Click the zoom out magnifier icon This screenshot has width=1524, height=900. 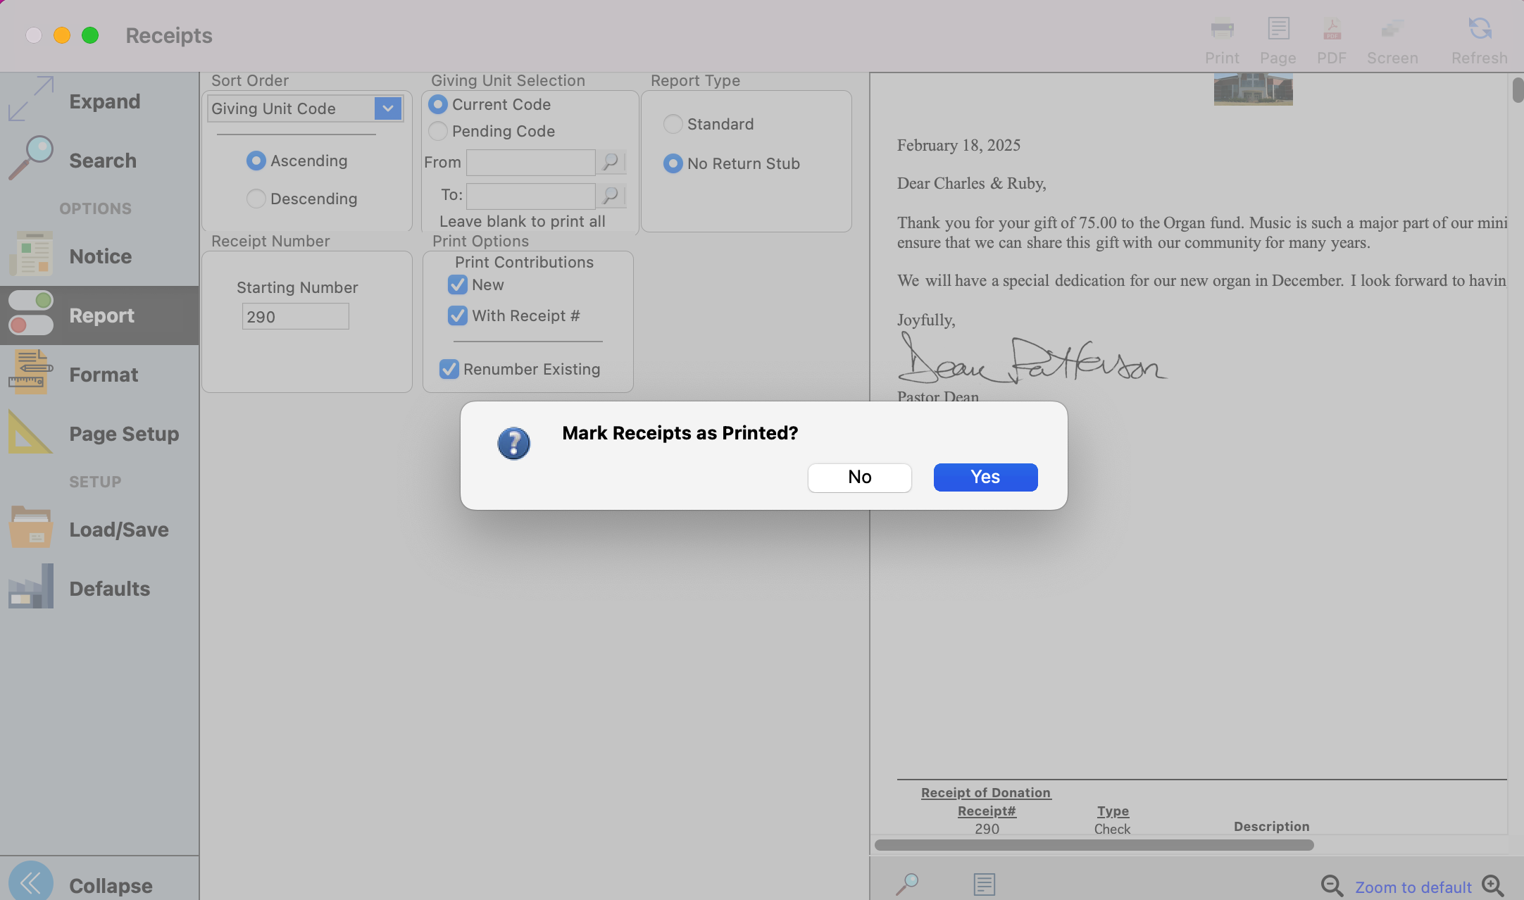click(1331, 885)
